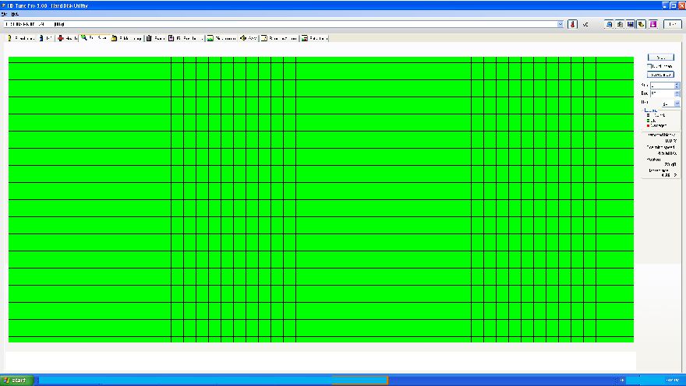Switch to the Health tab
Screen dimensions: 686x386
(x=67, y=37)
